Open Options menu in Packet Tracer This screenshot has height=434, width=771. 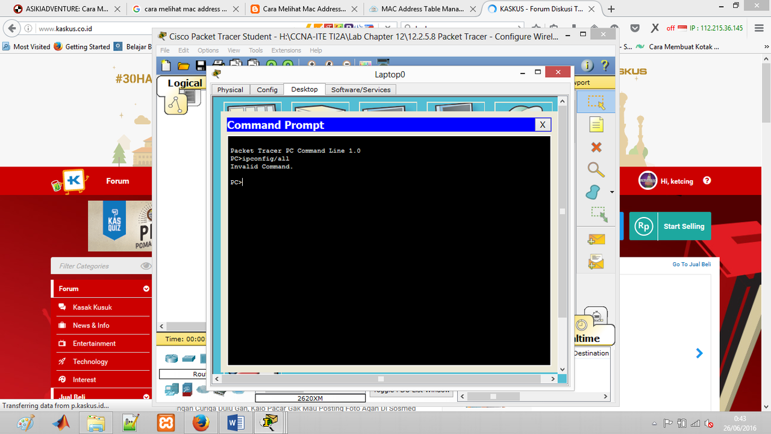pyautogui.click(x=208, y=51)
